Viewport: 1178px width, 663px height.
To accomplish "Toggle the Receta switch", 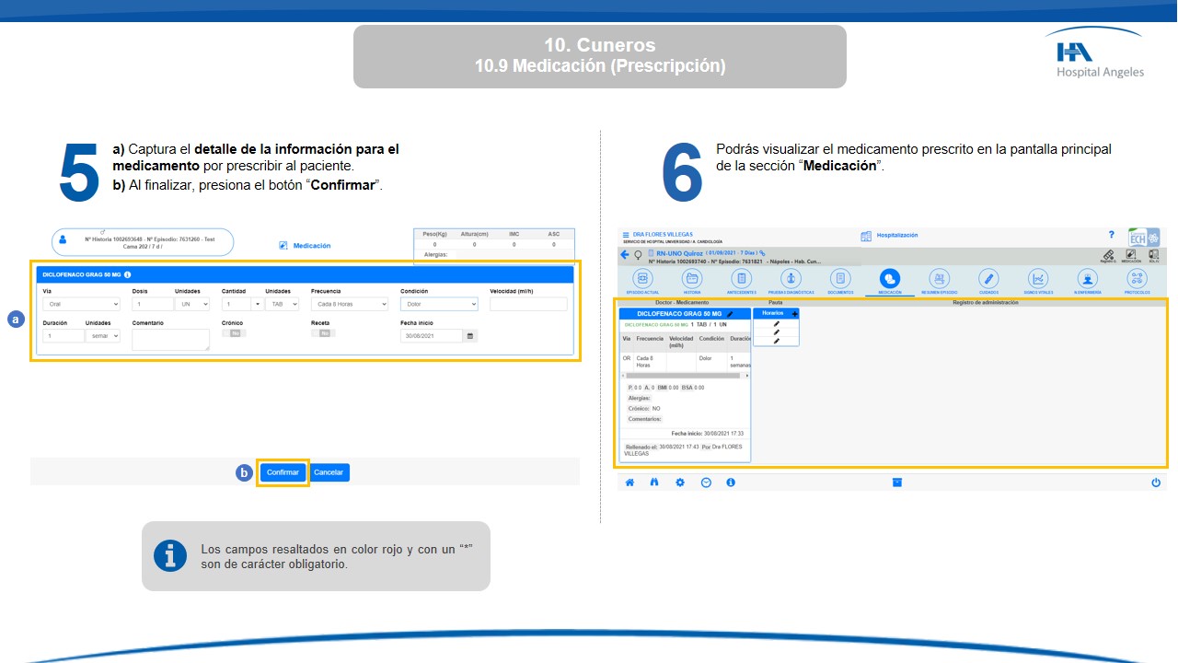I will [323, 333].
